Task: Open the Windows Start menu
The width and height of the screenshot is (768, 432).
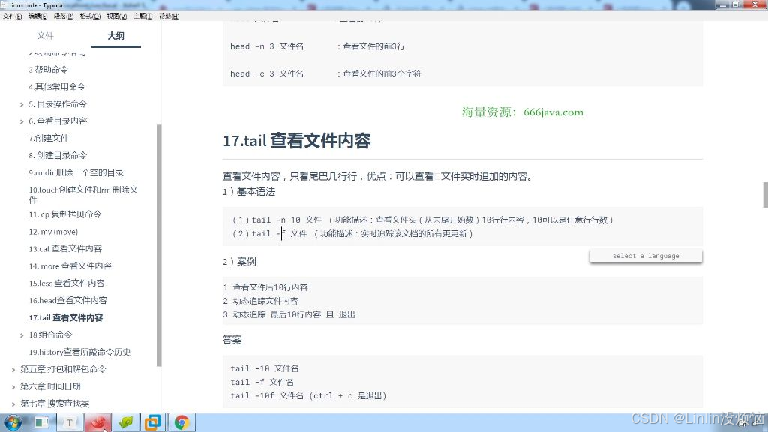Action: point(13,421)
